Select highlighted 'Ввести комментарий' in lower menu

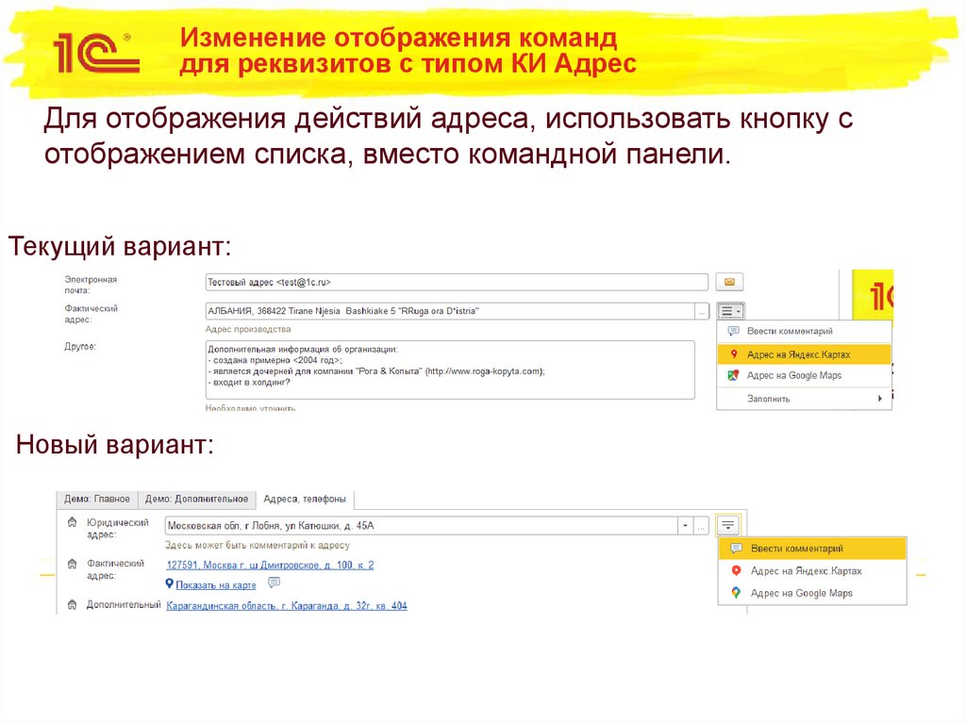[812, 548]
